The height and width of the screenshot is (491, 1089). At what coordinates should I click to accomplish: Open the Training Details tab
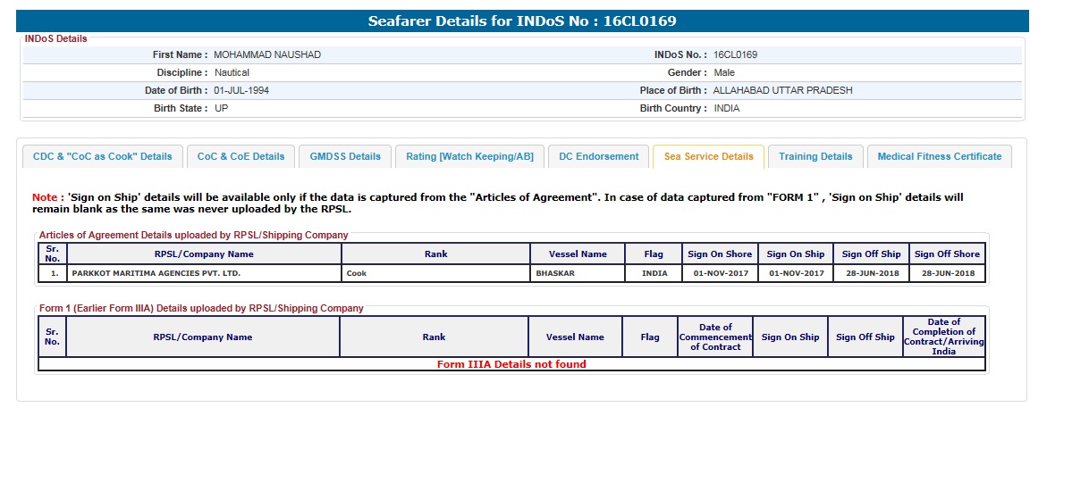click(815, 156)
